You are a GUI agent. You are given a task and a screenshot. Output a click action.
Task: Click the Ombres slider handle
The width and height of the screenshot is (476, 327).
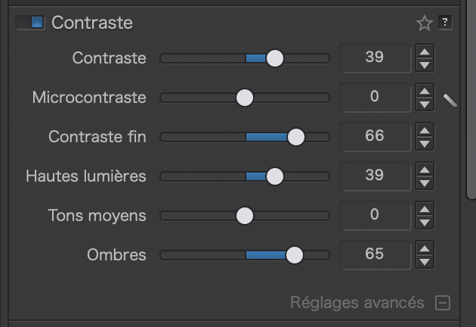pos(294,255)
